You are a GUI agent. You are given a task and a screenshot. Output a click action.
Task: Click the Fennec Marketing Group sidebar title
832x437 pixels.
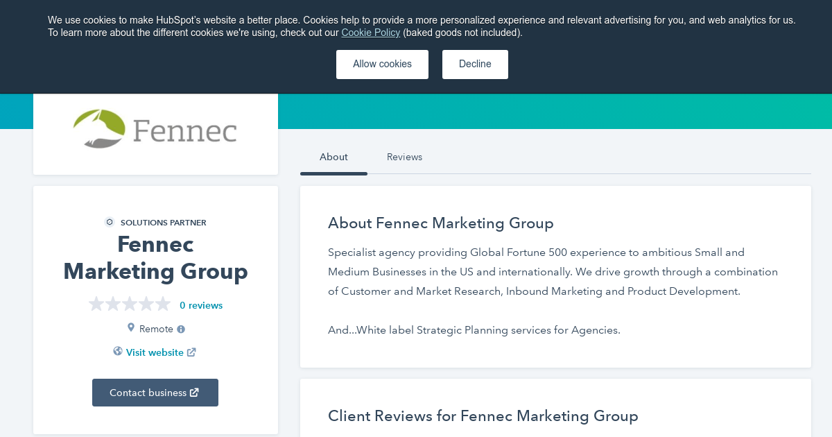pos(155,257)
